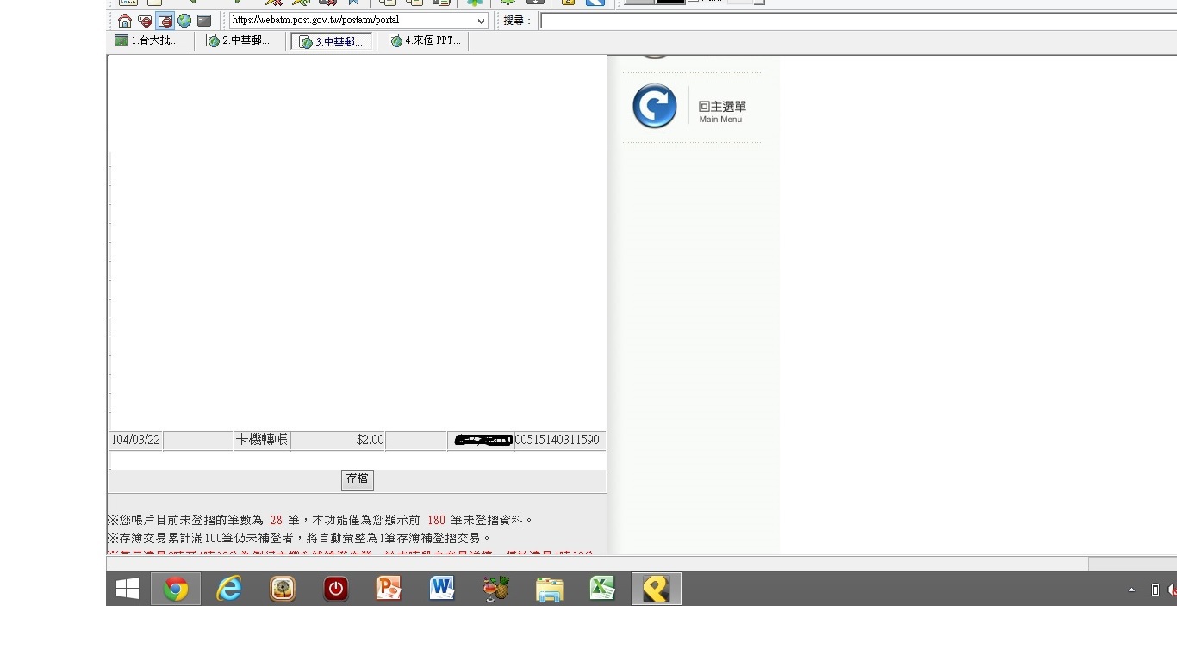Click the globe icon in the address toolbar

tap(184, 21)
